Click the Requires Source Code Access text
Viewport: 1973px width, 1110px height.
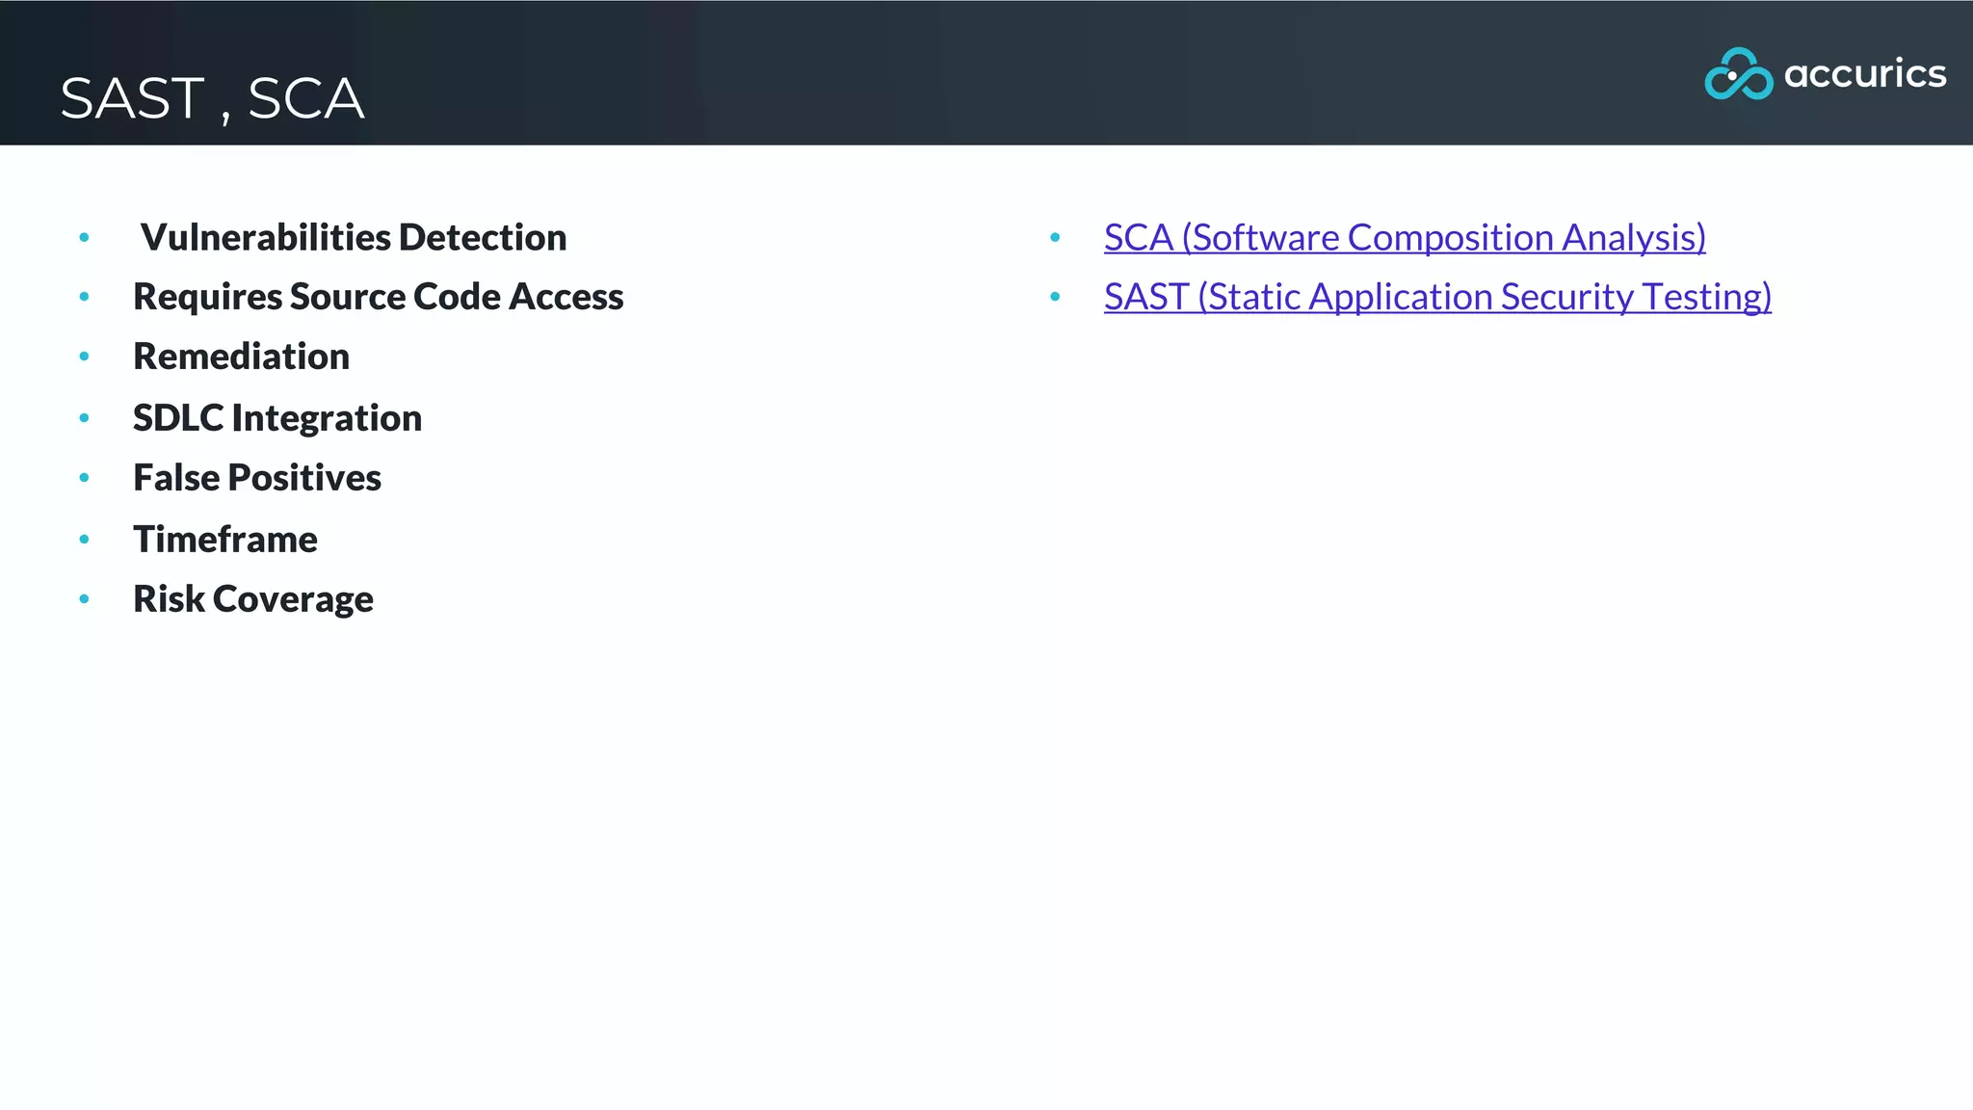[379, 297]
